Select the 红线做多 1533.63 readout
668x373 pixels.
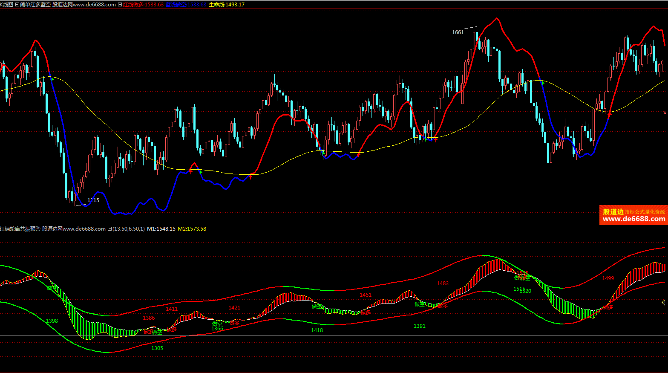tap(143, 5)
